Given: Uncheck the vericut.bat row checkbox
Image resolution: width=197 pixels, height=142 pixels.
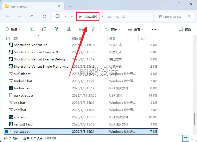Looking at the screenshot, I should point(6,132).
